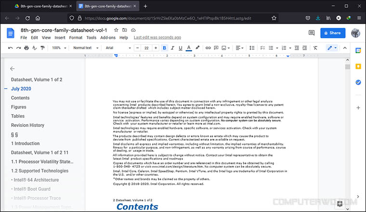Click the font size field showing 22

pos(146,48)
